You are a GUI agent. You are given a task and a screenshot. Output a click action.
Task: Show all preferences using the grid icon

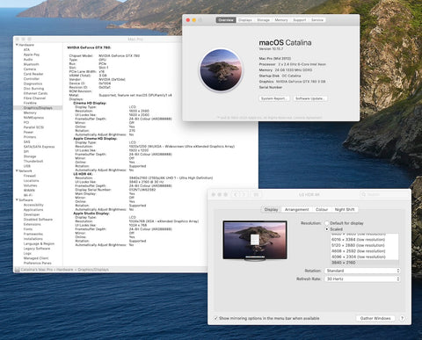[x=256, y=194]
